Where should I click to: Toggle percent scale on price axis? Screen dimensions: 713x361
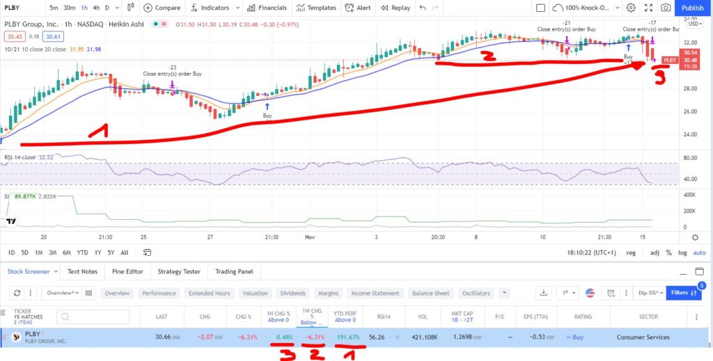(669, 252)
